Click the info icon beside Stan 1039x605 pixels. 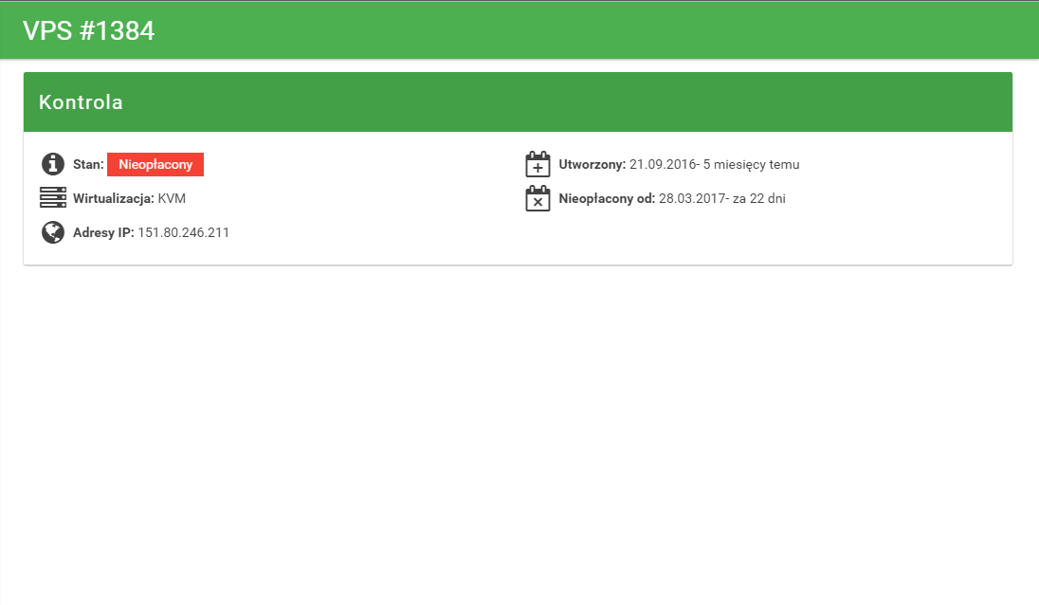53,164
